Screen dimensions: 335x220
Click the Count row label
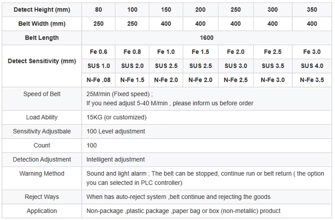pyautogui.click(x=42, y=145)
